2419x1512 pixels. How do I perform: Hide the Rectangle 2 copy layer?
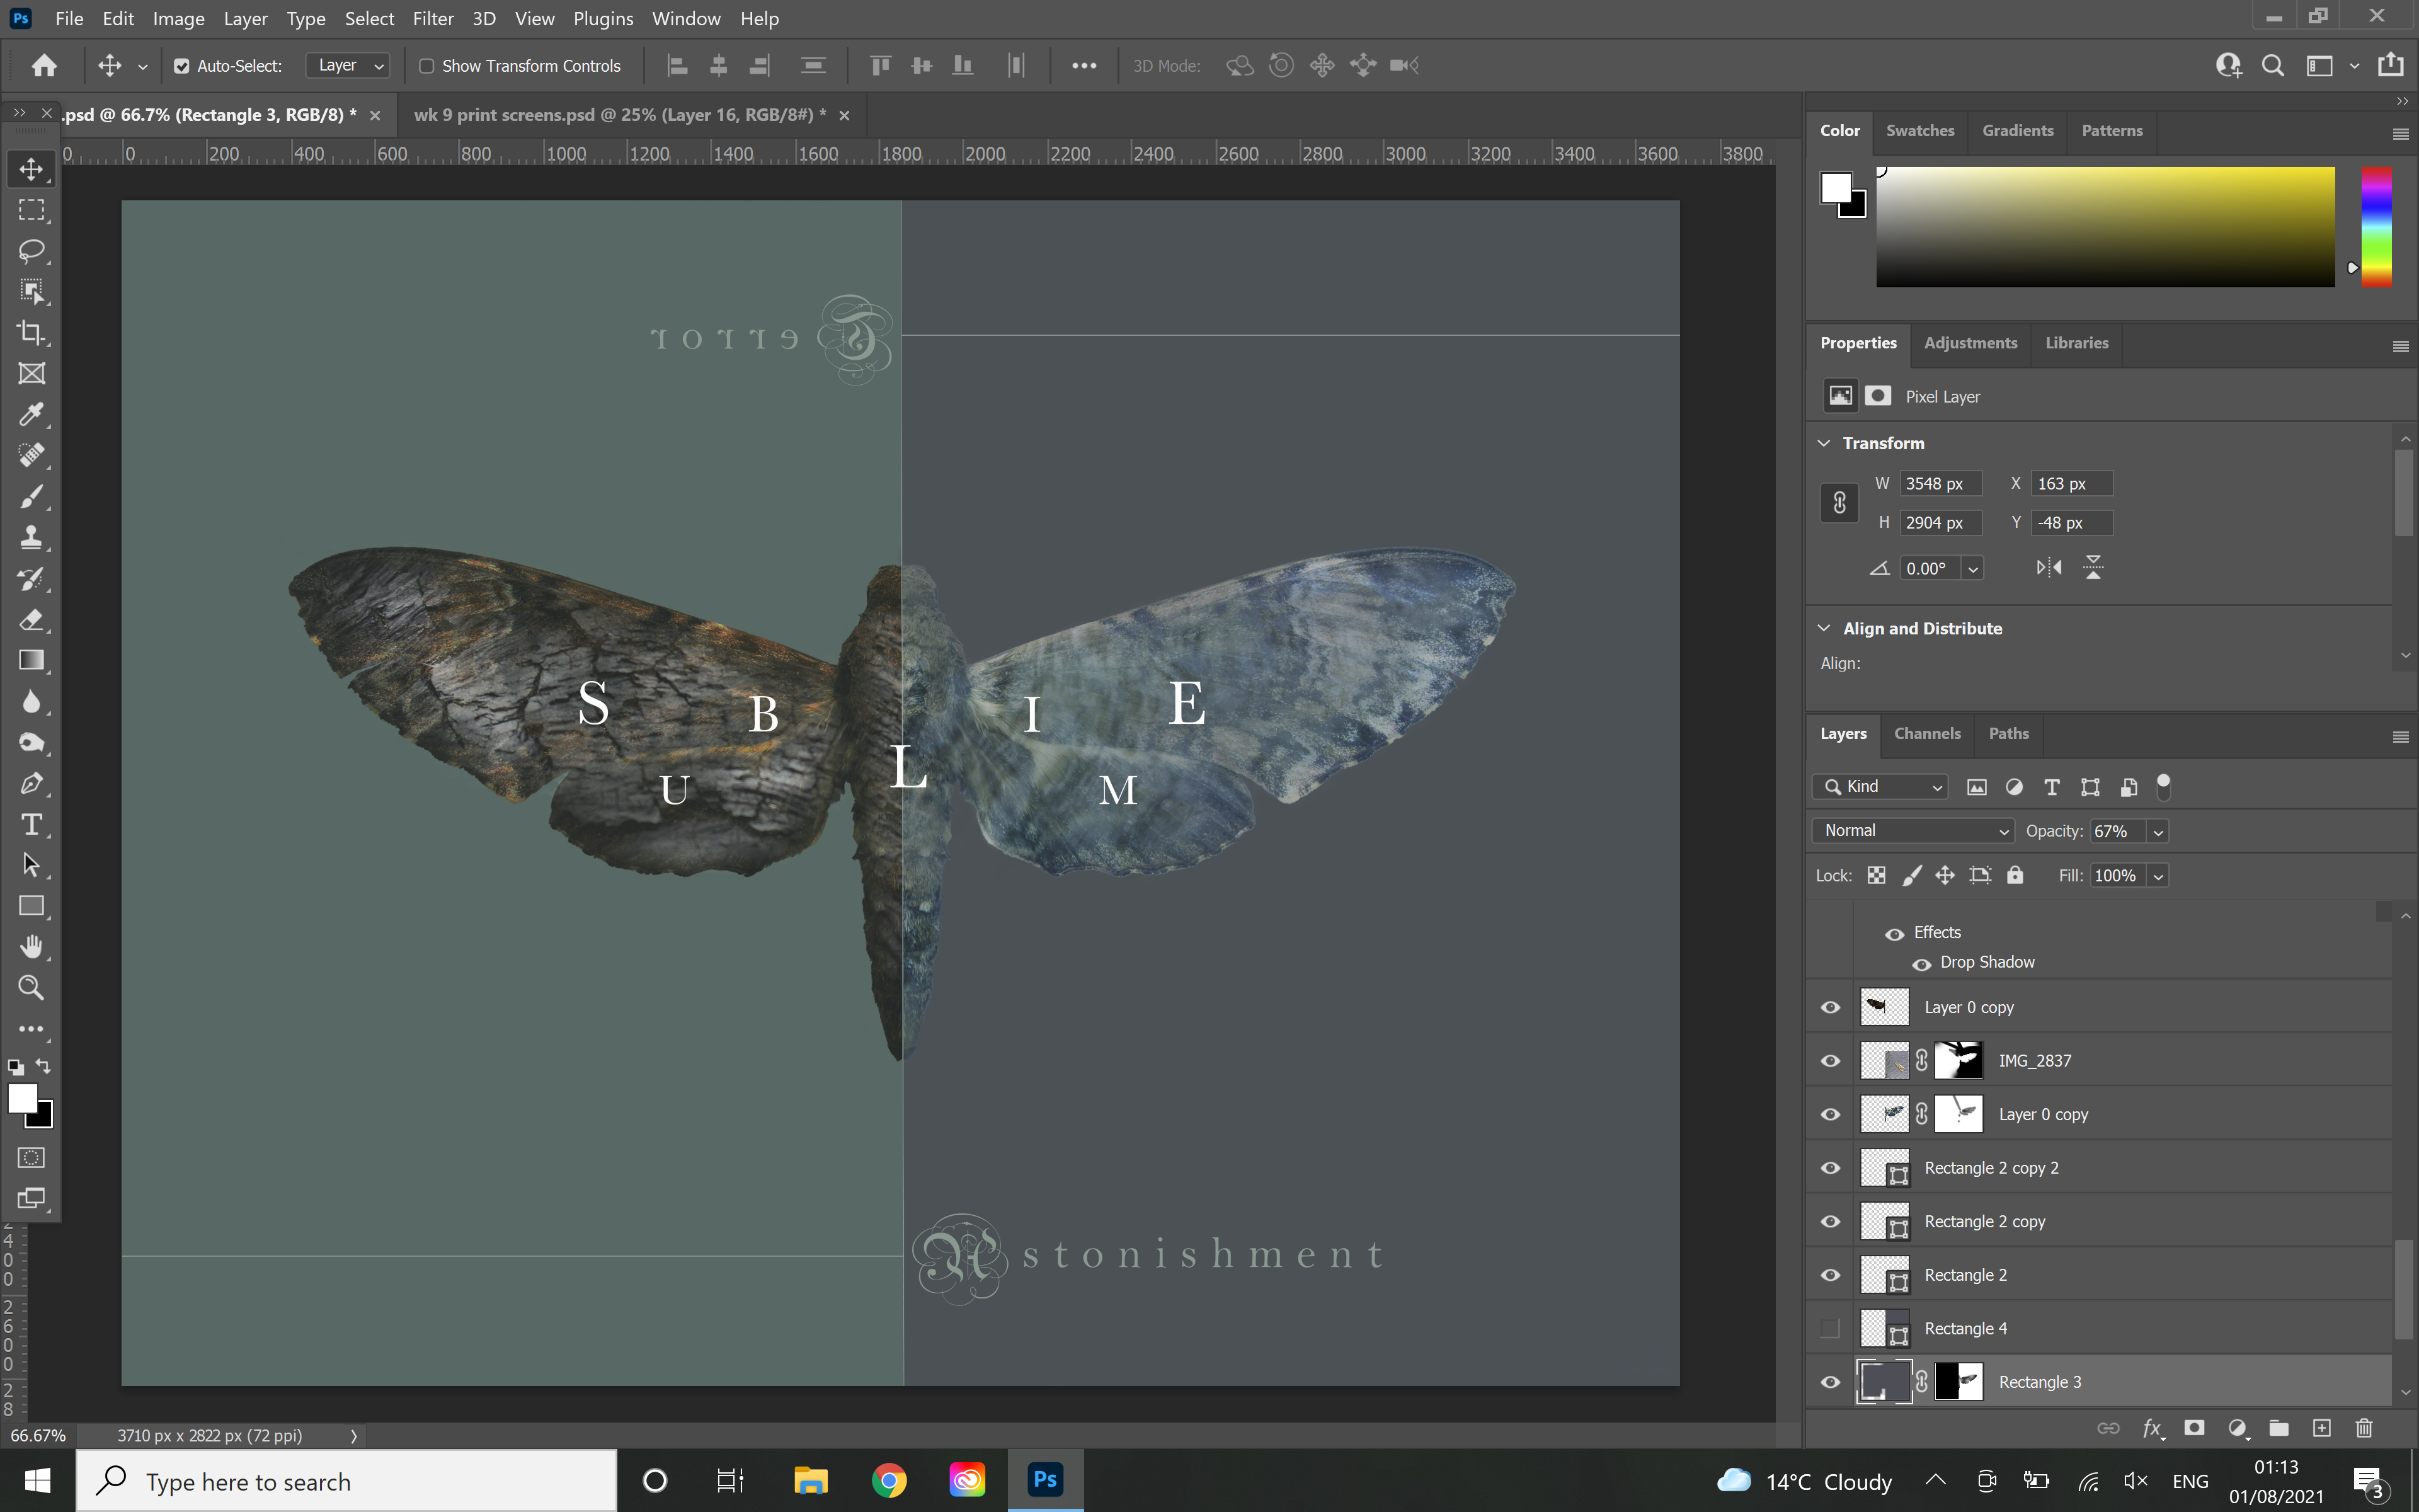coord(1830,1222)
